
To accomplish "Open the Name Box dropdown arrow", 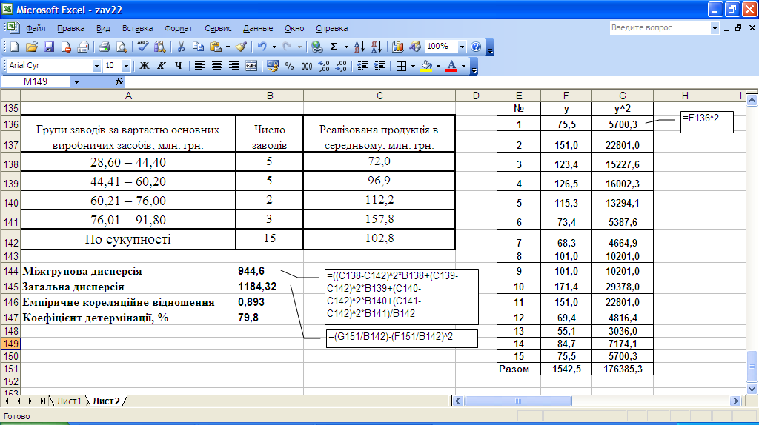I will pyautogui.click(x=76, y=82).
